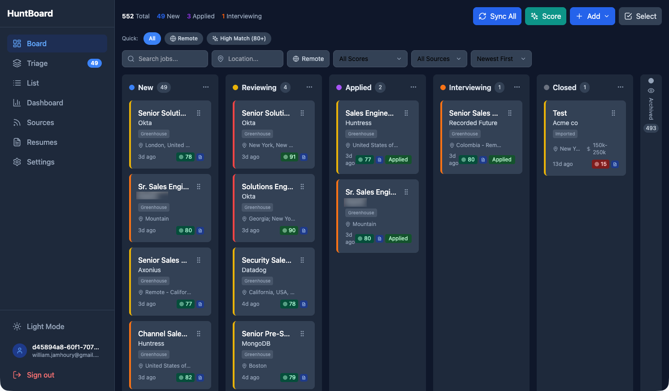
Task: Click the Sources feed icon
Action: click(17, 122)
